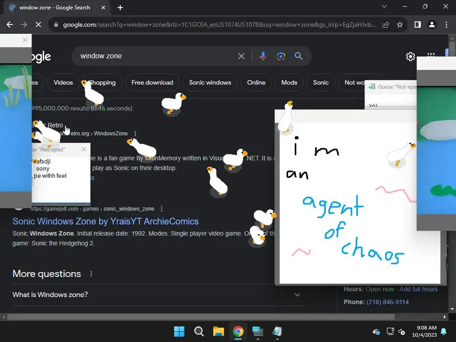Clear the Google search box text
The height and width of the screenshot is (342, 456).
241,56
